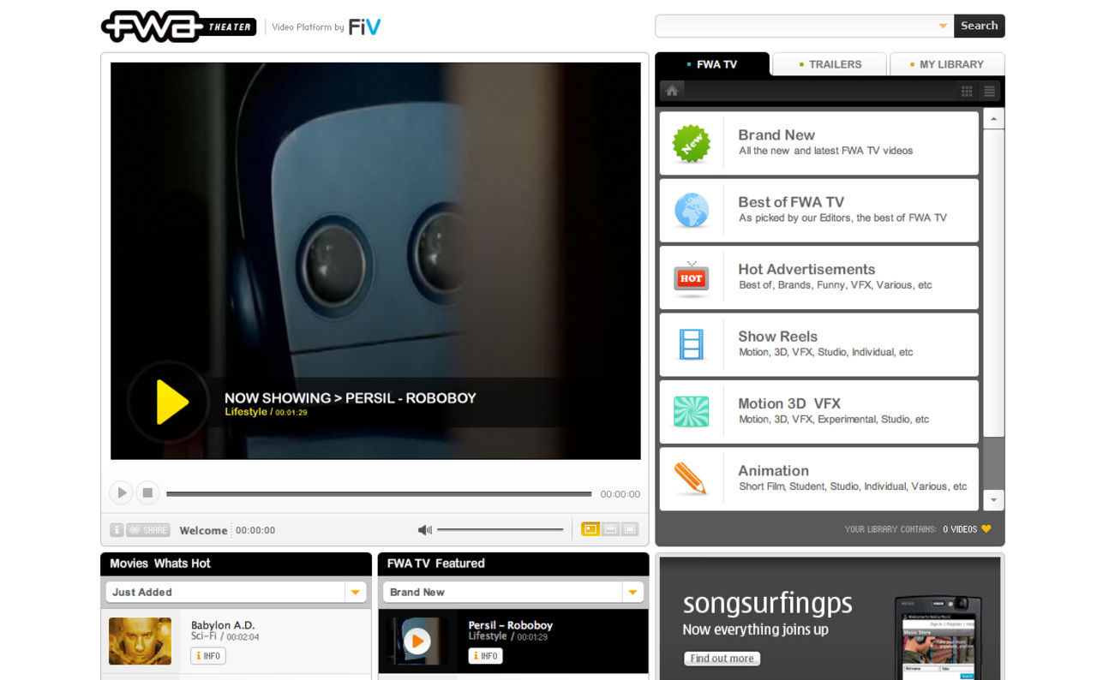Open the Best of FWA TV channel title
The image size is (1097, 680).
click(791, 202)
